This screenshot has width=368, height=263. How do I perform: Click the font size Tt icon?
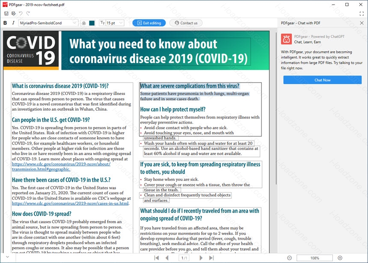click(x=102, y=23)
